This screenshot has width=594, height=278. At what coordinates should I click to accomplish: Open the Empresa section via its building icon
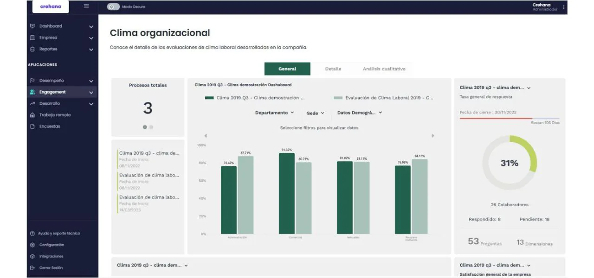pos(32,38)
